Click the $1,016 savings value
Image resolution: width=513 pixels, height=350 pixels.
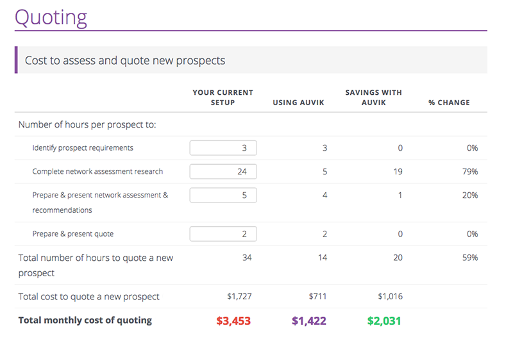pos(391,296)
